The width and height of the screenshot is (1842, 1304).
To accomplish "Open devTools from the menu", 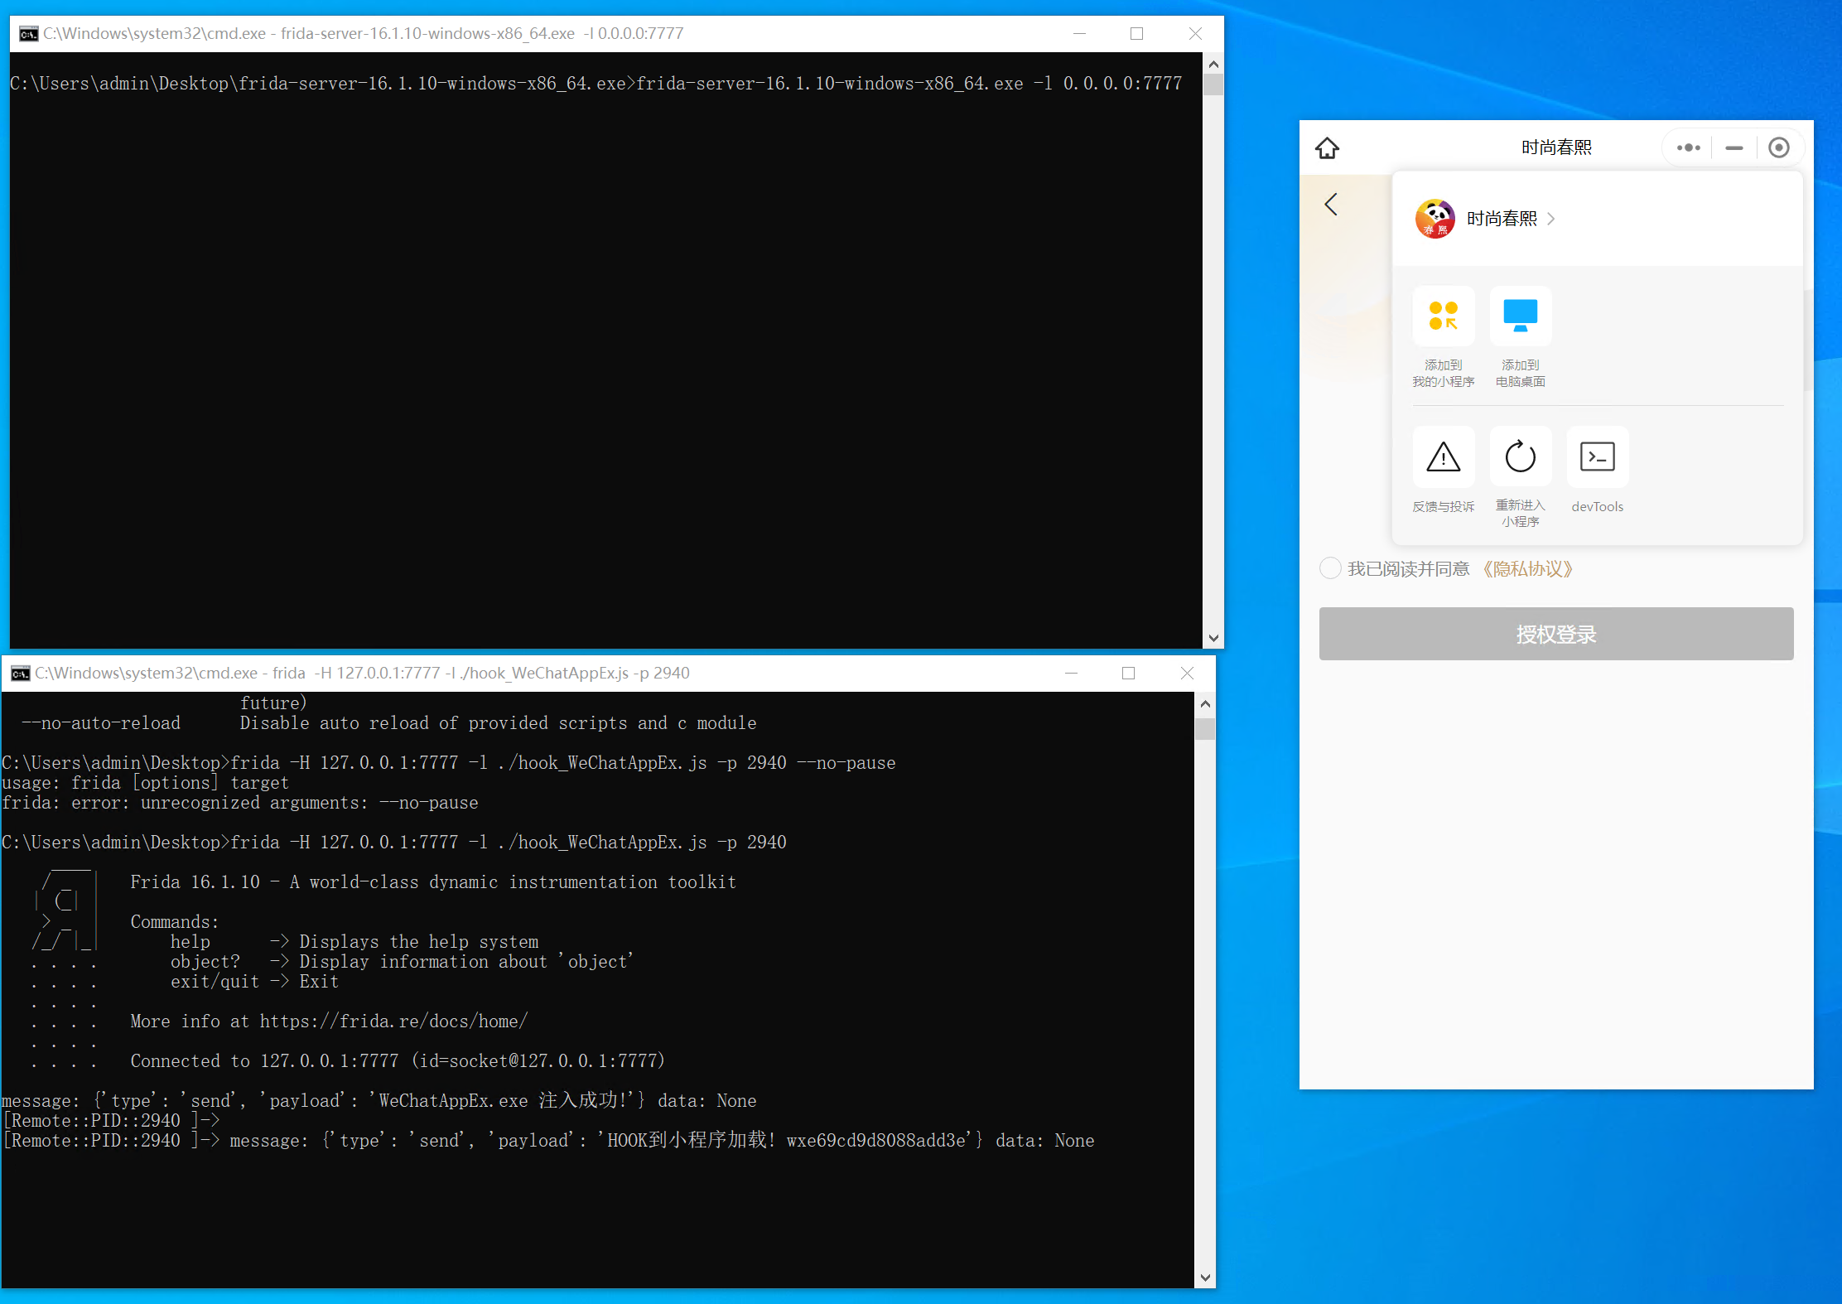I will [1597, 457].
